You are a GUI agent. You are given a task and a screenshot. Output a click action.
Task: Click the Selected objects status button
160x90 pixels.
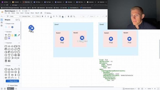pos(129,89)
